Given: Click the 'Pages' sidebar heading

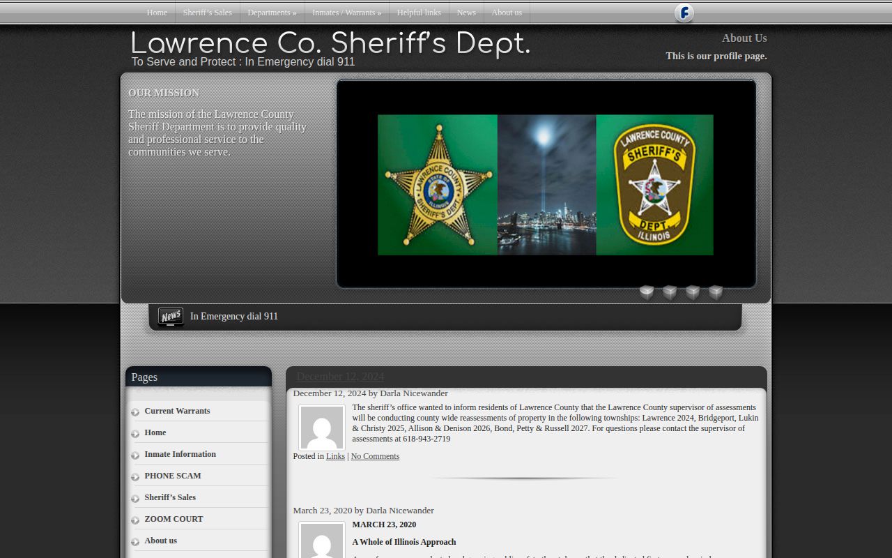Looking at the screenshot, I should point(144,377).
